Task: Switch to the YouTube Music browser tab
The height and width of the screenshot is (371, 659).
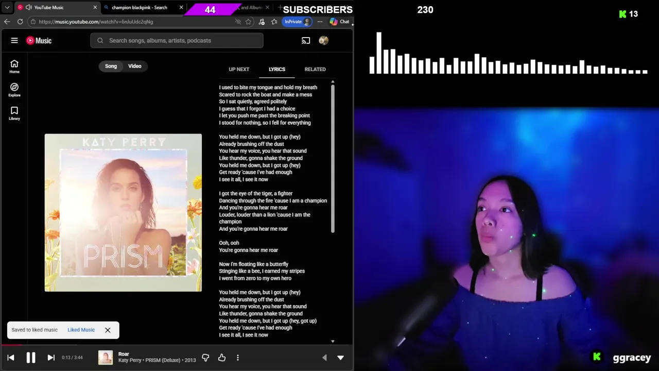Action: click(57, 8)
